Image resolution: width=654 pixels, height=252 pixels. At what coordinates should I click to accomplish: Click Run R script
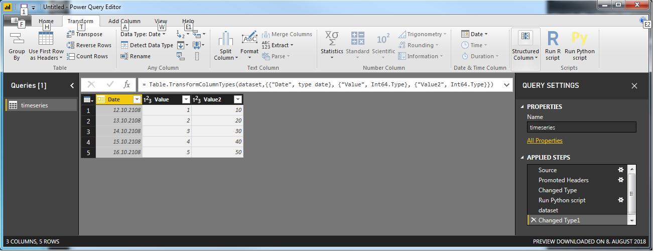[553, 46]
